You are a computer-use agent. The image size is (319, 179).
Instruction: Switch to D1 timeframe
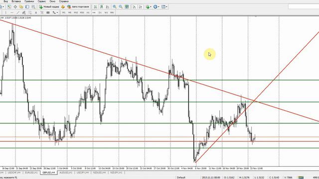pyautogui.click(x=100, y=12)
